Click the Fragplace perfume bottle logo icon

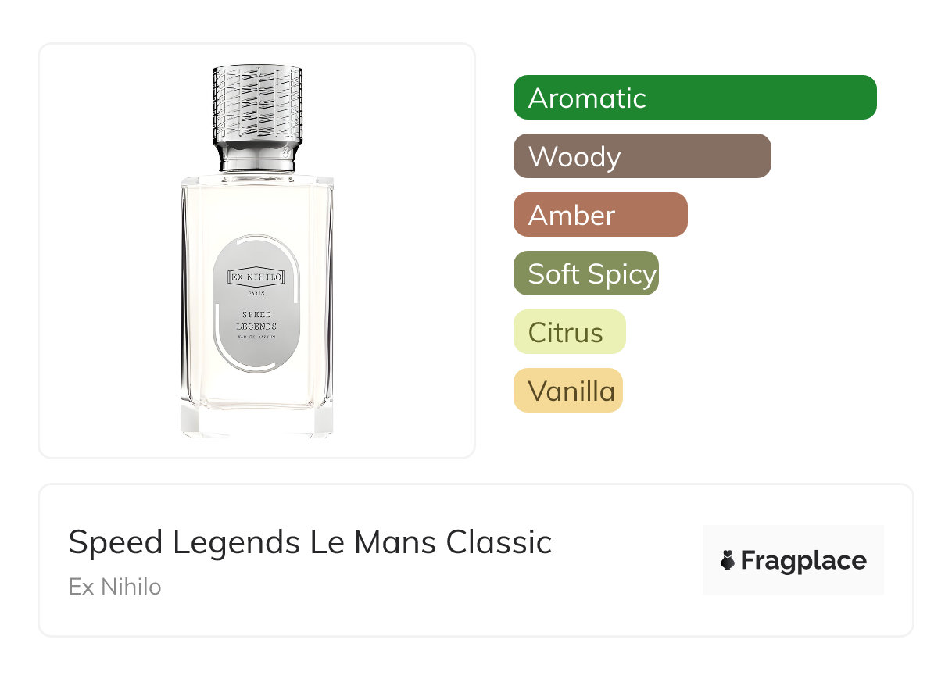[728, 560]
